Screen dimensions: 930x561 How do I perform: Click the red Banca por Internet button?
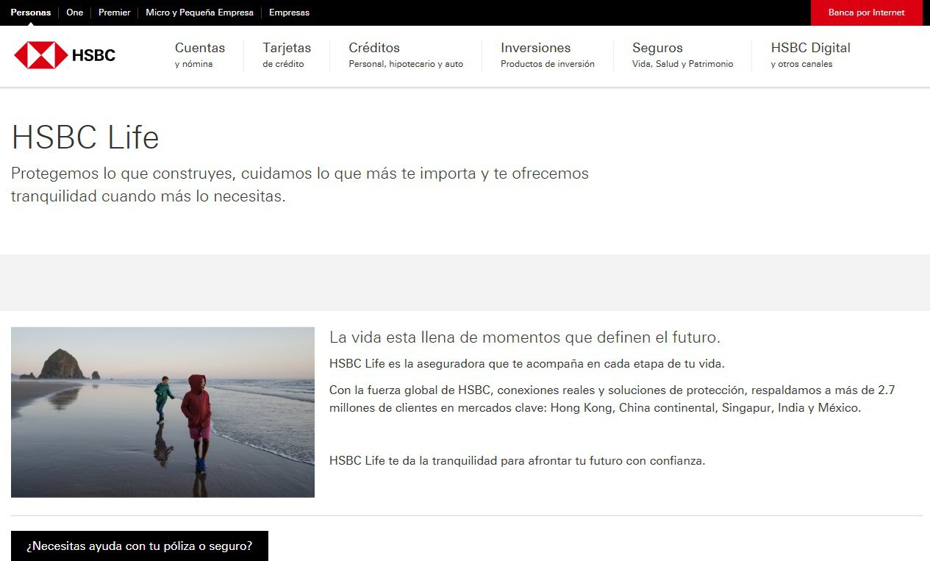tap(866, 12)
